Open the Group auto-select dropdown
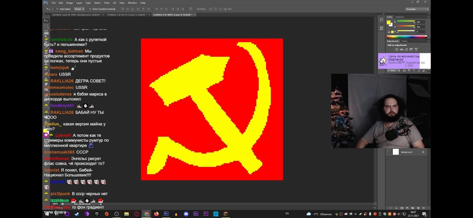This screenshot has width=473, height=218. click(x=79, y=9)
